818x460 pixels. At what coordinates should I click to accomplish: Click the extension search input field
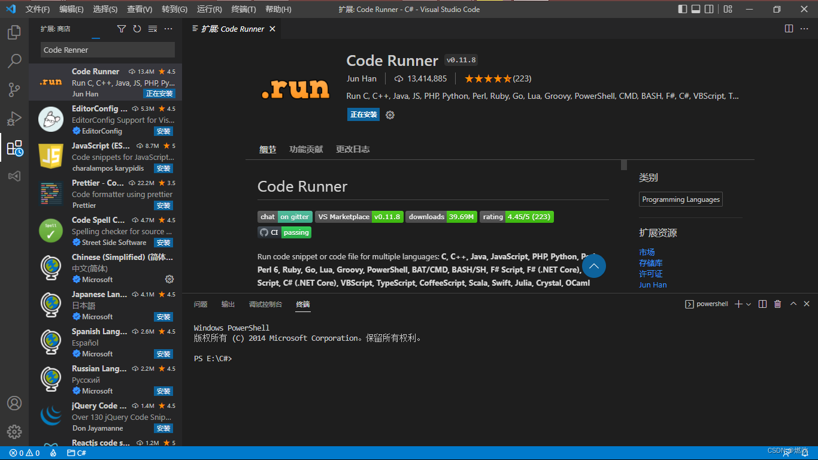(108, 50)
